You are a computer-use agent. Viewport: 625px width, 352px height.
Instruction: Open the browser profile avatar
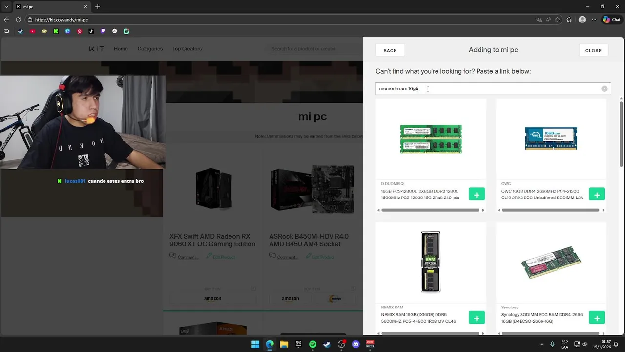tap(582, 20)
